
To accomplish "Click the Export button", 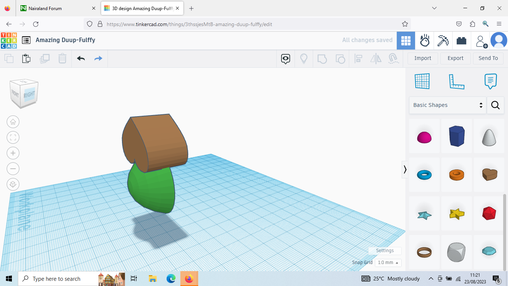I will 455,58.
